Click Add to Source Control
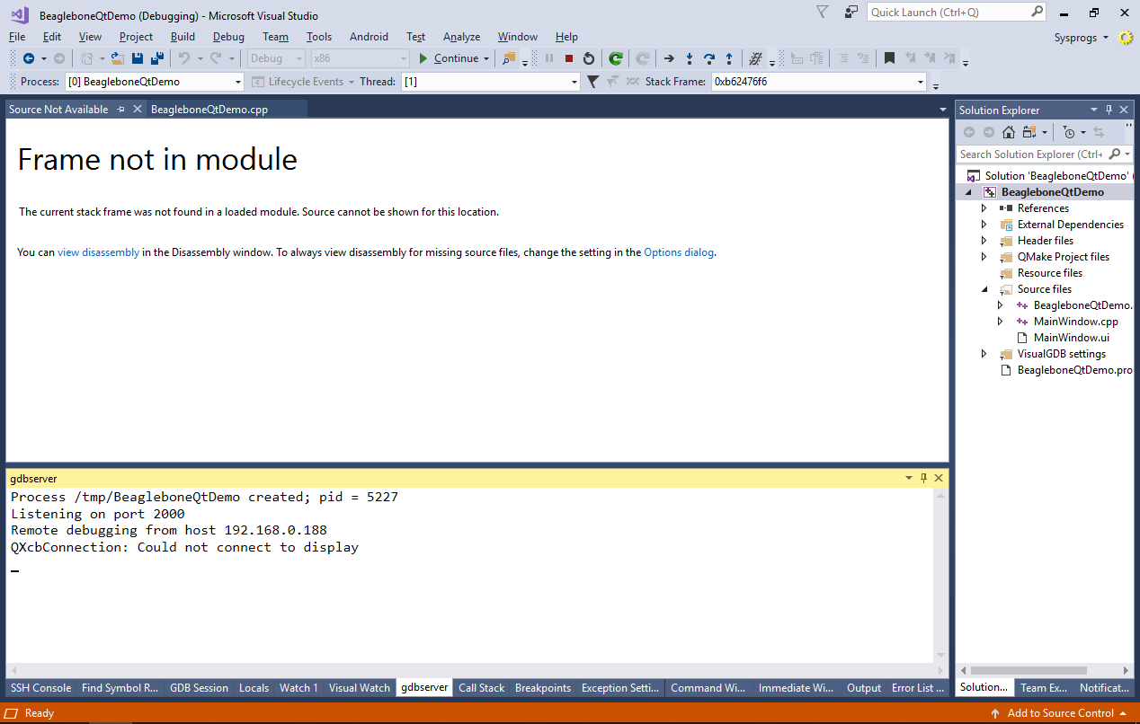 (x=1058, y=713)
